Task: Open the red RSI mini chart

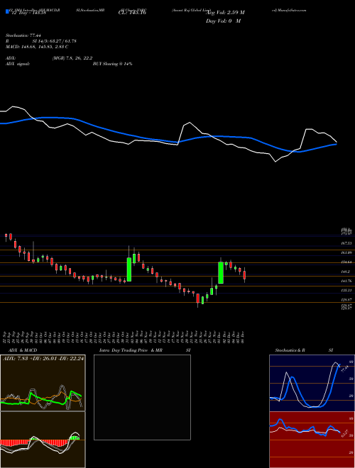Action: coord(312,440)
